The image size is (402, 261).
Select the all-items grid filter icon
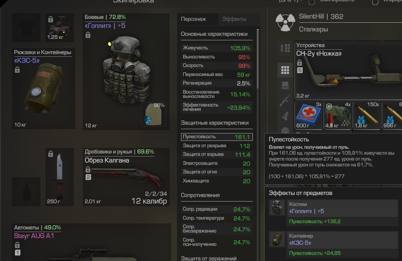coord(285,70)
